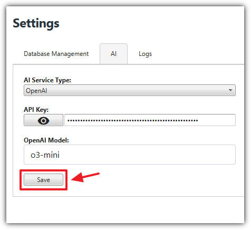Viewport: 251px width, 230px height.
Task: Click the o3-mini model text
Action: click(45, 155)
